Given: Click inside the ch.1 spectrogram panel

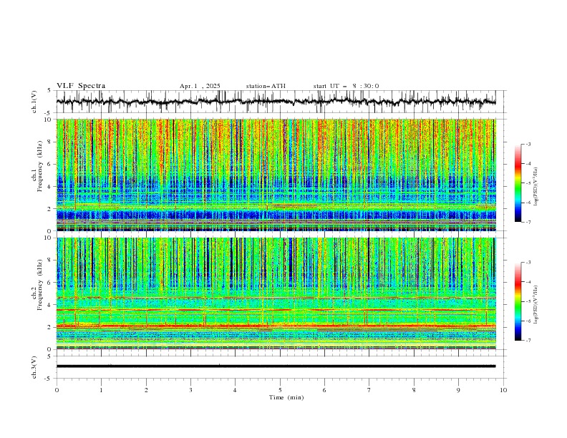Looking at the screenshot, I should point(276,175).
